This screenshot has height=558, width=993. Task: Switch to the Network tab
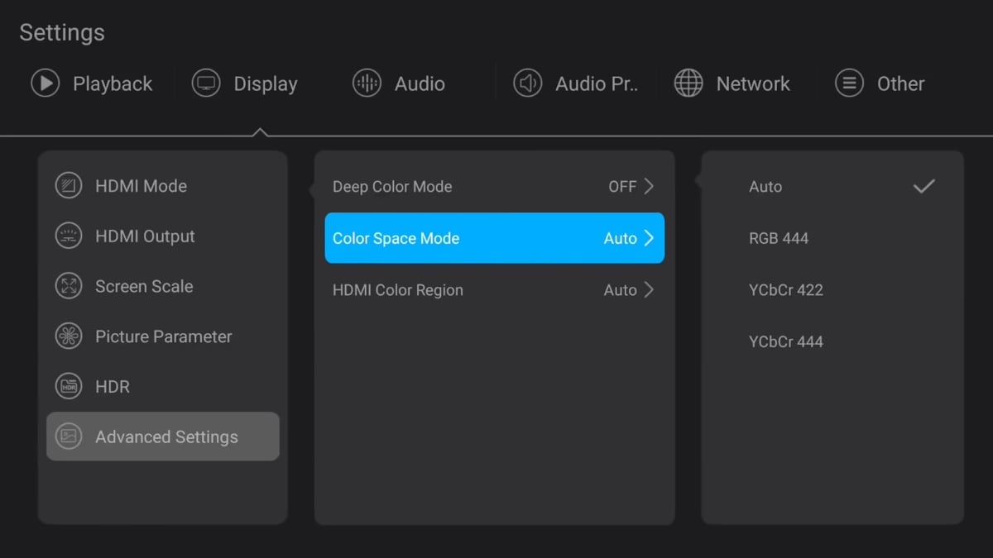752,83
